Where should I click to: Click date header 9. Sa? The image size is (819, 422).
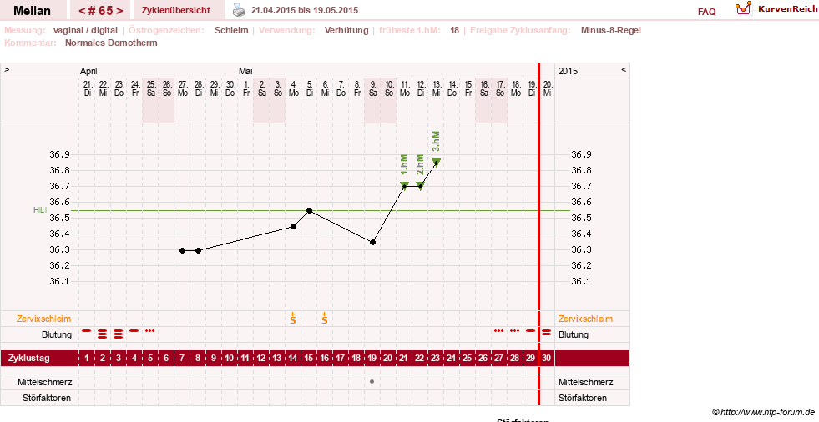coord(372,88)
